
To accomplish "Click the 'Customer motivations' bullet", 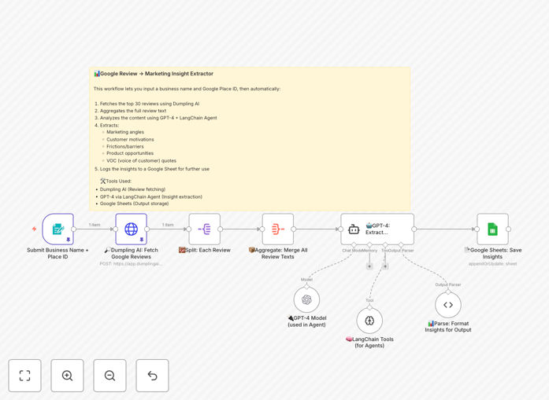I will click(x=130, y=139).
